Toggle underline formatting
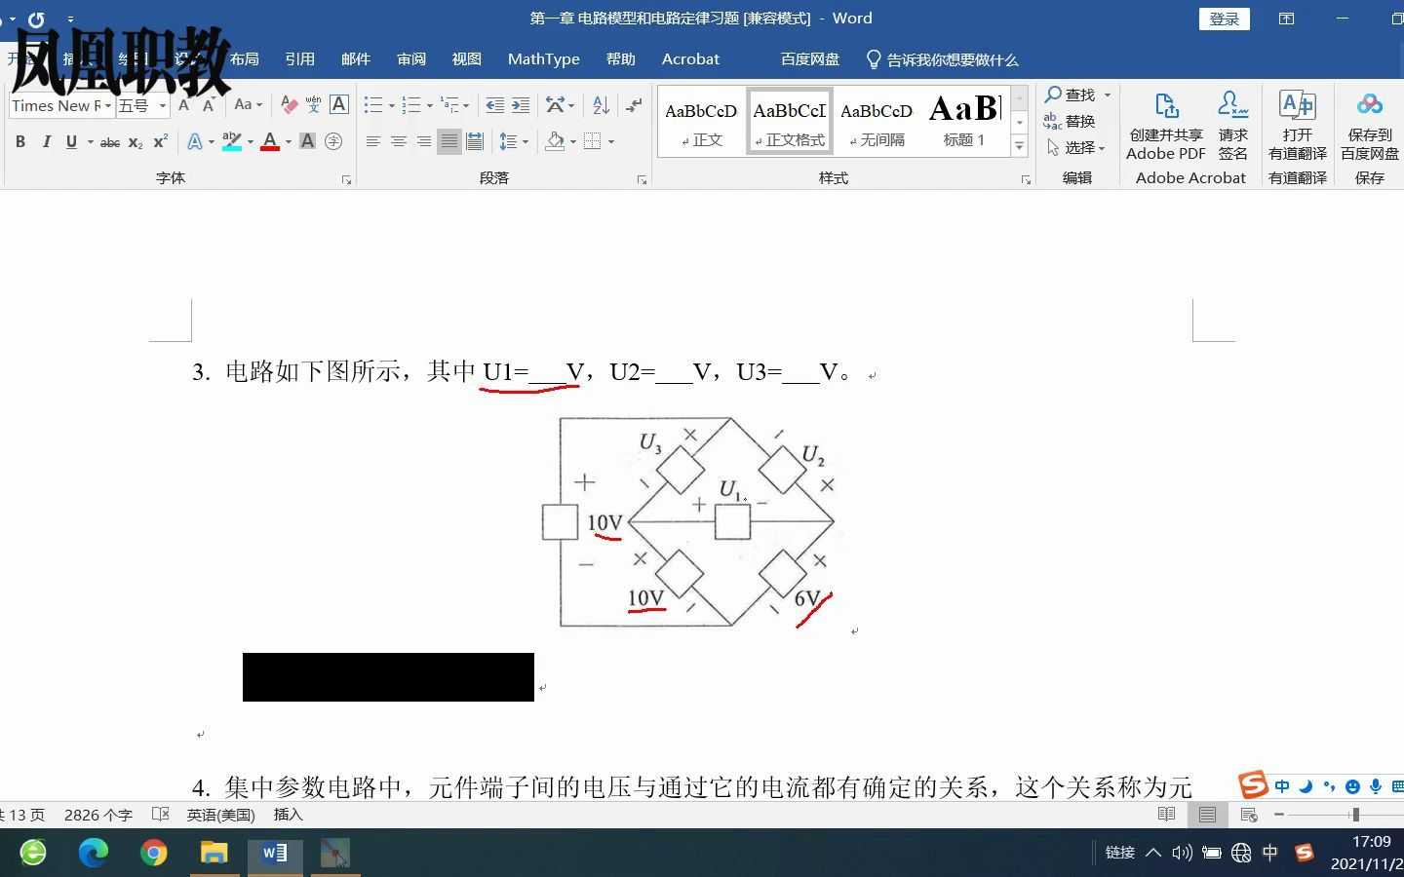 pos(71,142)
